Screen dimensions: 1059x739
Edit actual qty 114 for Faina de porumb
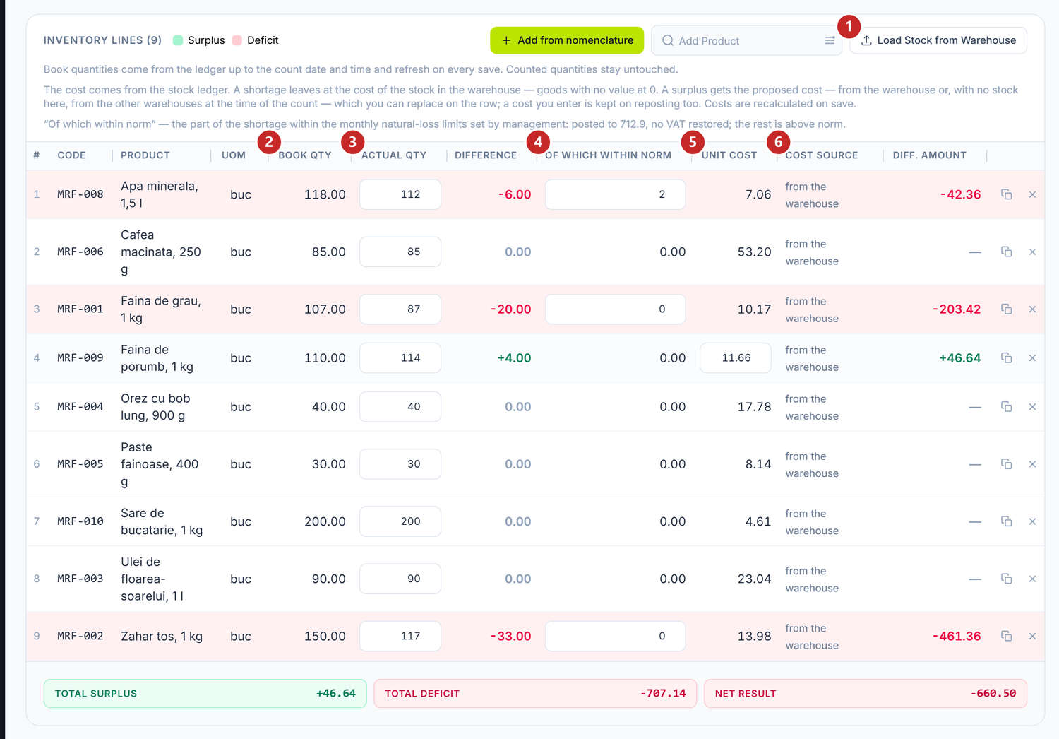point(400,357)
